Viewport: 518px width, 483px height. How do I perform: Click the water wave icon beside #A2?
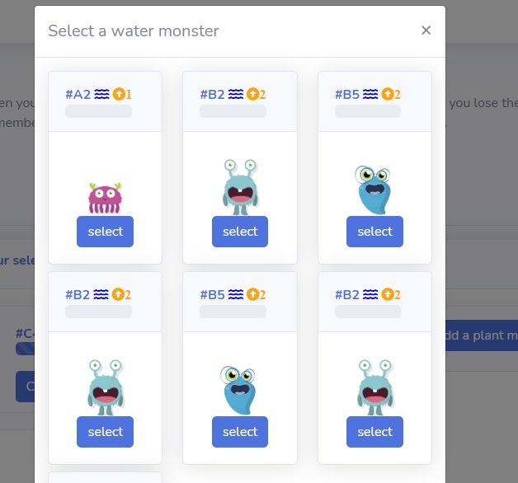[101, 94]
